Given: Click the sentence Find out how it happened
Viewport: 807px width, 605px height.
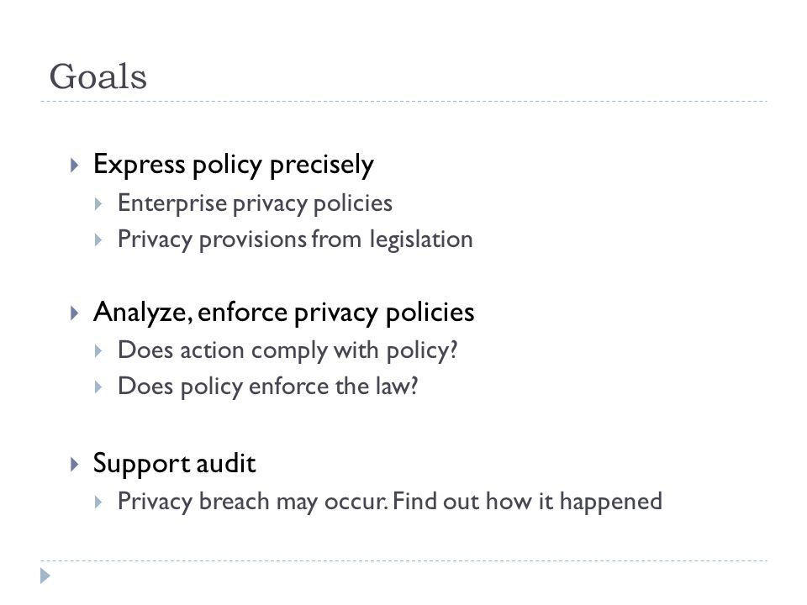Looking at the screenshot, I should pyautogui.click(x=527, y=502).
